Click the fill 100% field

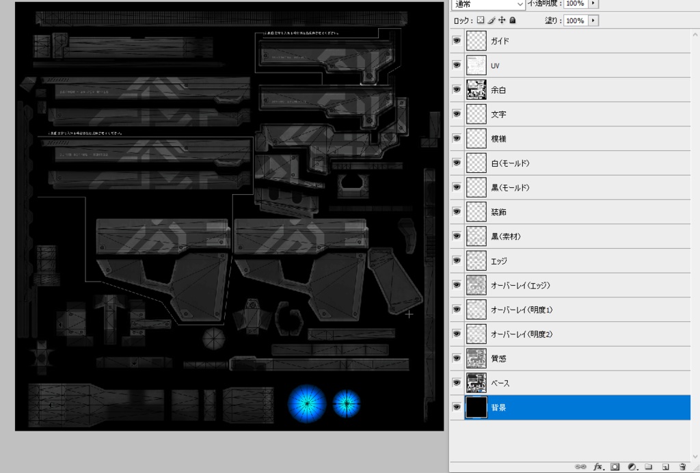[576, 21]
